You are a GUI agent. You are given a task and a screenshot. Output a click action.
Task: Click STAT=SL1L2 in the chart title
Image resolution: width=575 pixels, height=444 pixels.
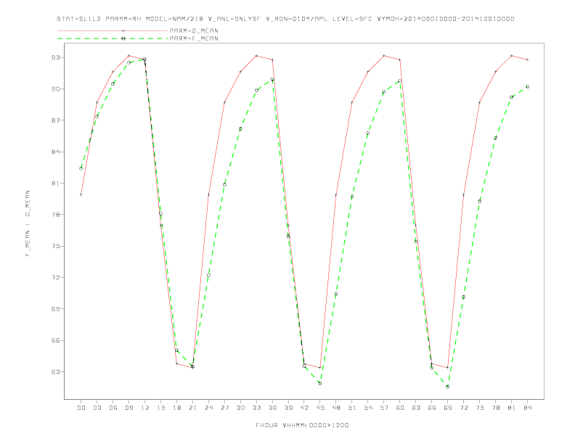point(79,19)
